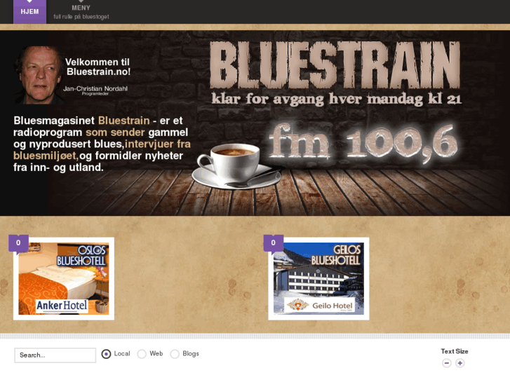The width and height of the screenshot is (510, 382).
Task: Click the Bluestrain fm 100,6 banner
Action: point(255,123)
